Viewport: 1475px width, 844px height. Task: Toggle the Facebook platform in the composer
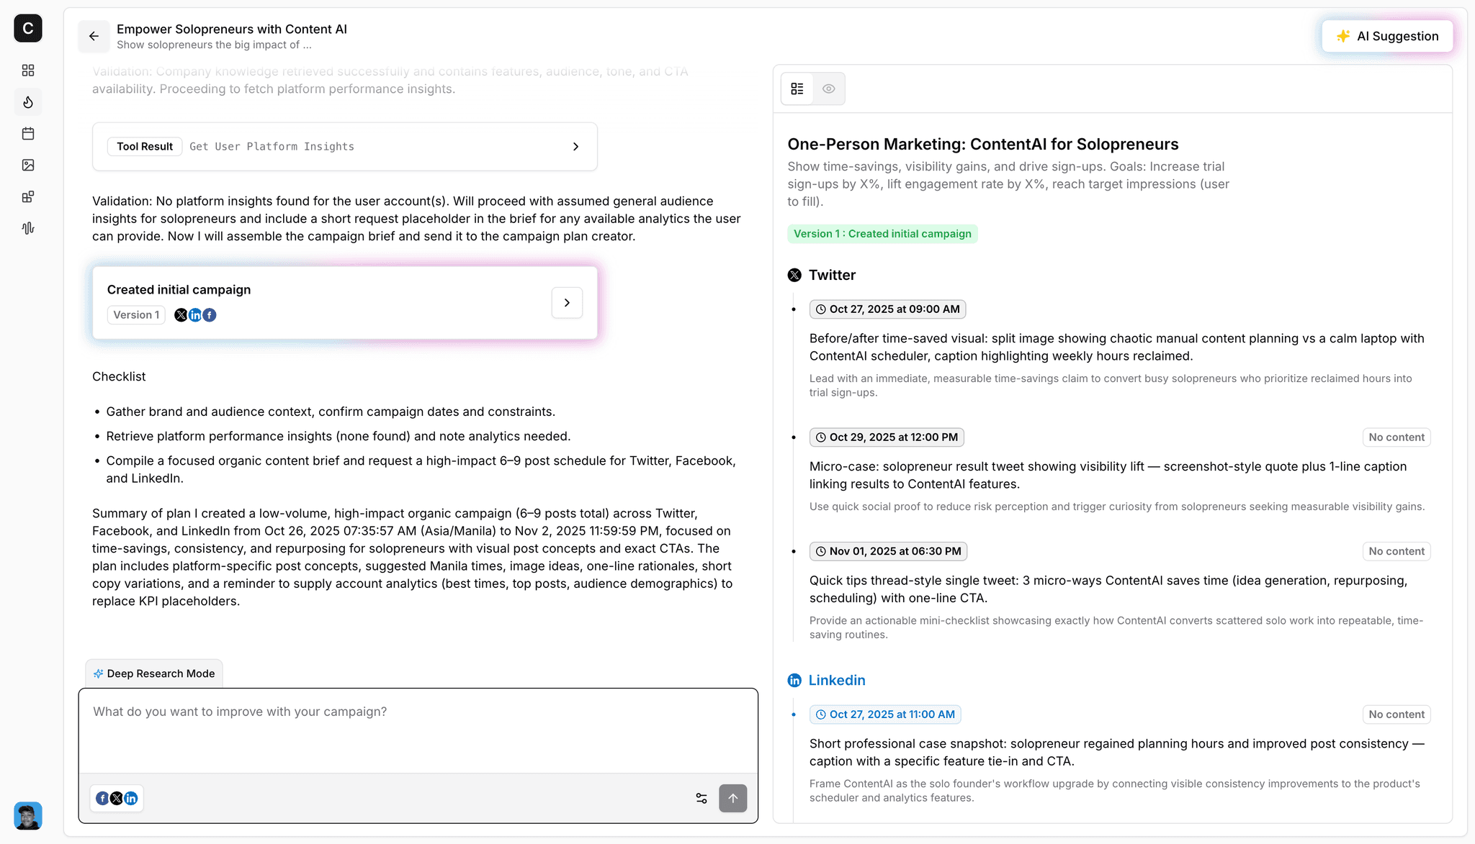tap(102, 798)
